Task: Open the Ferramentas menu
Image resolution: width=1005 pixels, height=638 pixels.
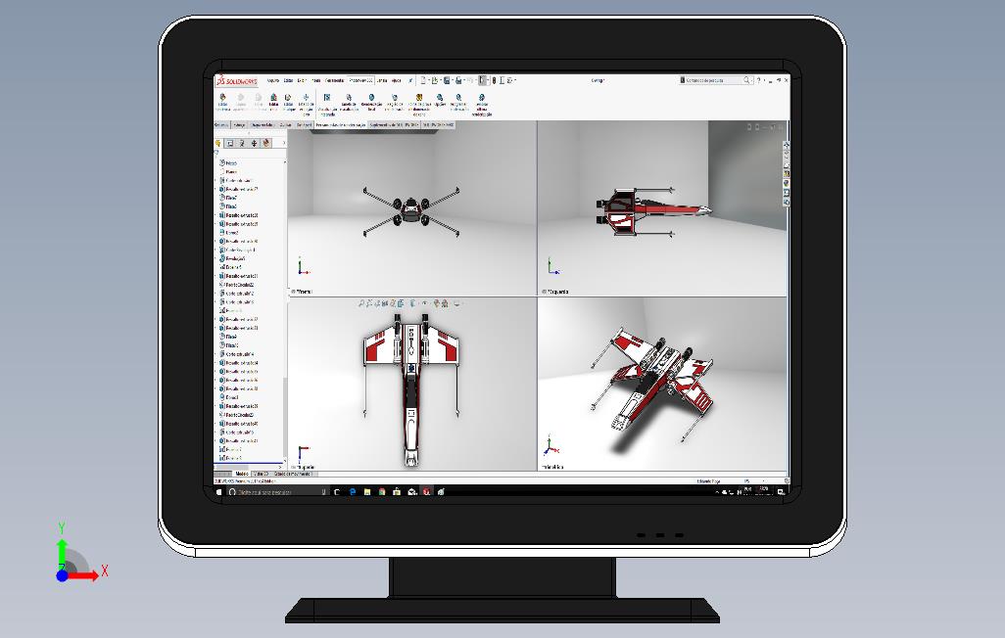Action: [335, 80]
